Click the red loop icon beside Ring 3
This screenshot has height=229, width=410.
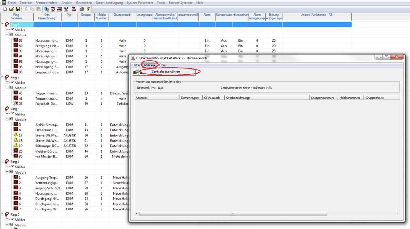pos(7,109)
